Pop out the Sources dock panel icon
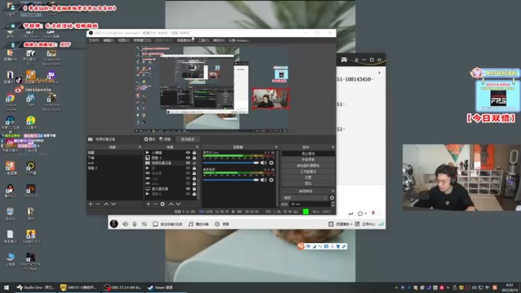 click(x=197, y=147)
